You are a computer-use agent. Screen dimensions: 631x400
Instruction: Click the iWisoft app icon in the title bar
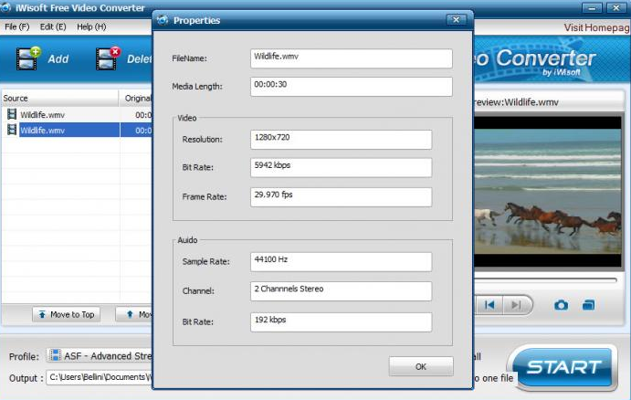click(x=5, y=7)
